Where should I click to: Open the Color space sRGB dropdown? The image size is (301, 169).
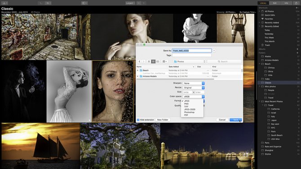click(x=194, y=96)
